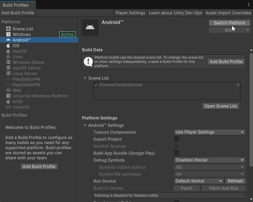The image size is (253, 202).
Task: Open Learn about Unity Dev Ops
Action: click(x=175, y=13)
